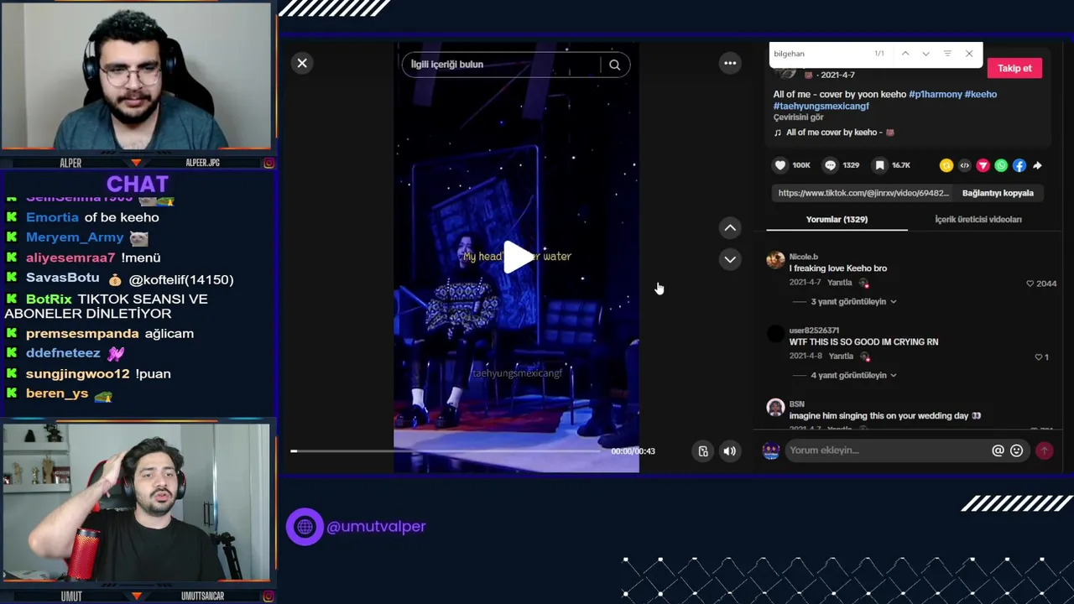Screen dimensions: 1074x604
Task: Reply to user82526371's comment via Yanıtla
Action: [x=841, y=357]
